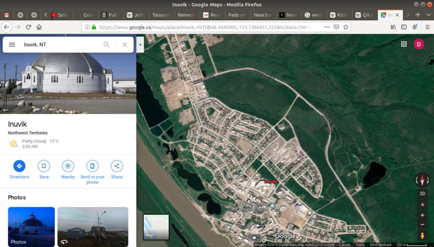This screenshot has width=434, height=247.
Task: Go to the Firefox home page
Action: [39, 27]
